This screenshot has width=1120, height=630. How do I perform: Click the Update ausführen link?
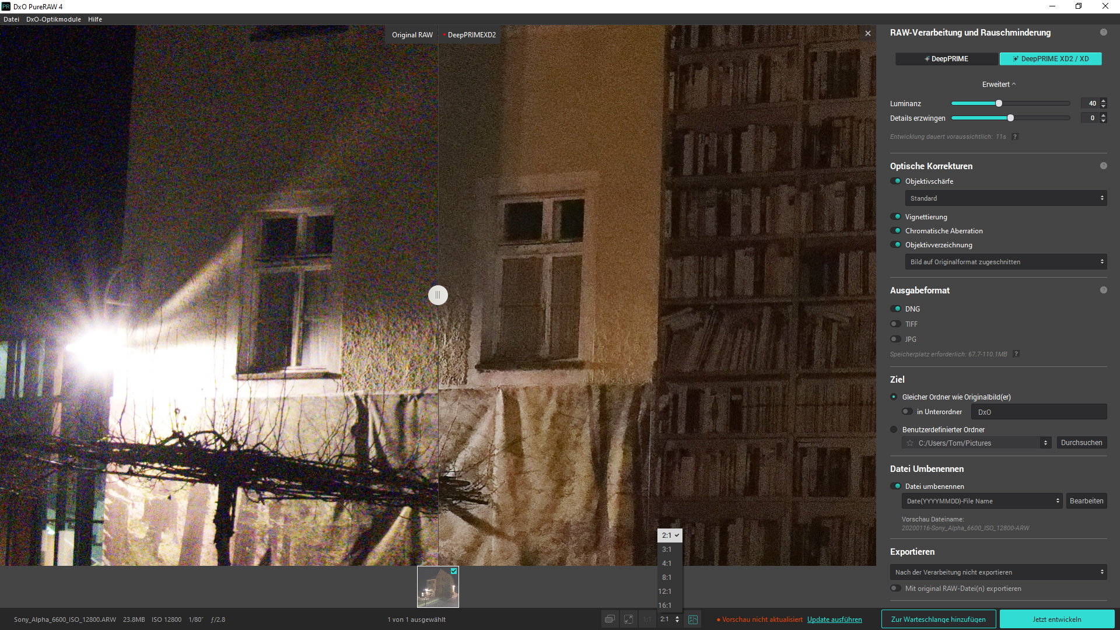[834, 619]
